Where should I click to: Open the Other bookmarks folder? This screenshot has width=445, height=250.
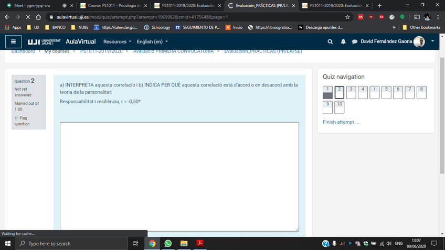[x=421, y=27]
